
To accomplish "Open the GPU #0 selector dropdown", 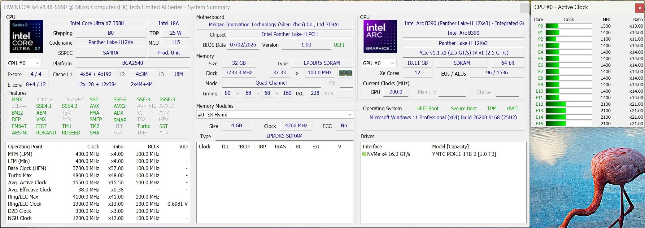I will [379, 63].
